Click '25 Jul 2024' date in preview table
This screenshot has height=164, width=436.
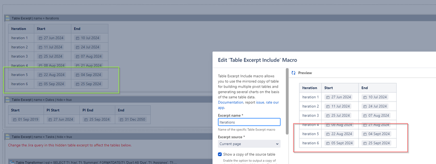tap(338, 116)
